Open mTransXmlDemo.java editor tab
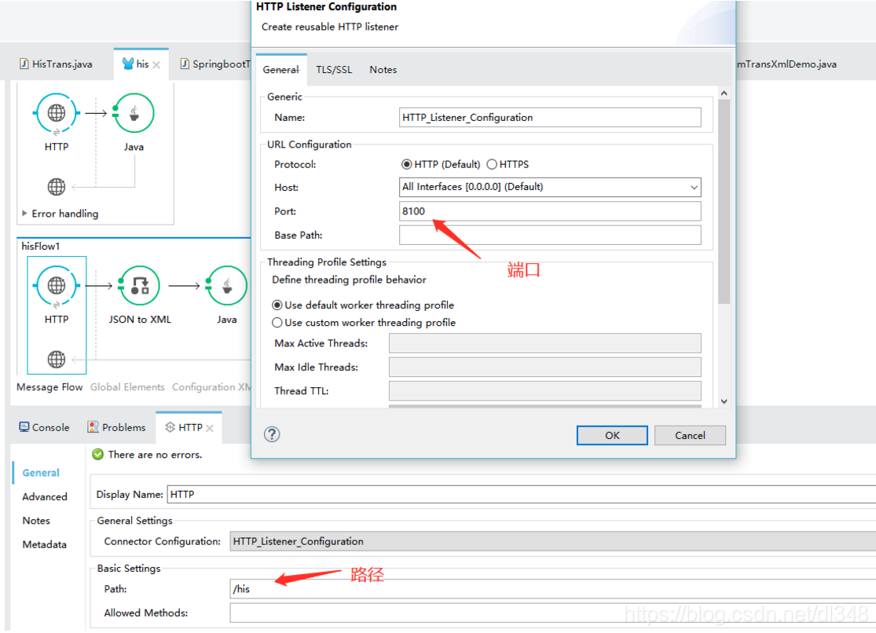The height and width of the screenshot is (633, 876). pyautogui.click(x=786, y=64)
